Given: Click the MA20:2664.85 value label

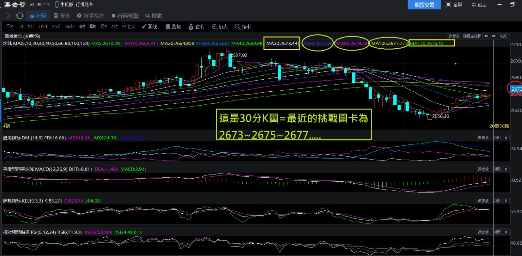Looking at the screenshot, I should click(176, 43).
